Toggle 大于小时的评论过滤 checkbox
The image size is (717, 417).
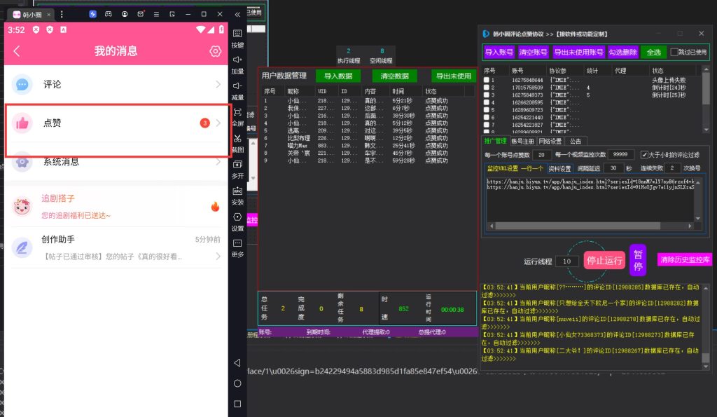(x=644, y=155)
